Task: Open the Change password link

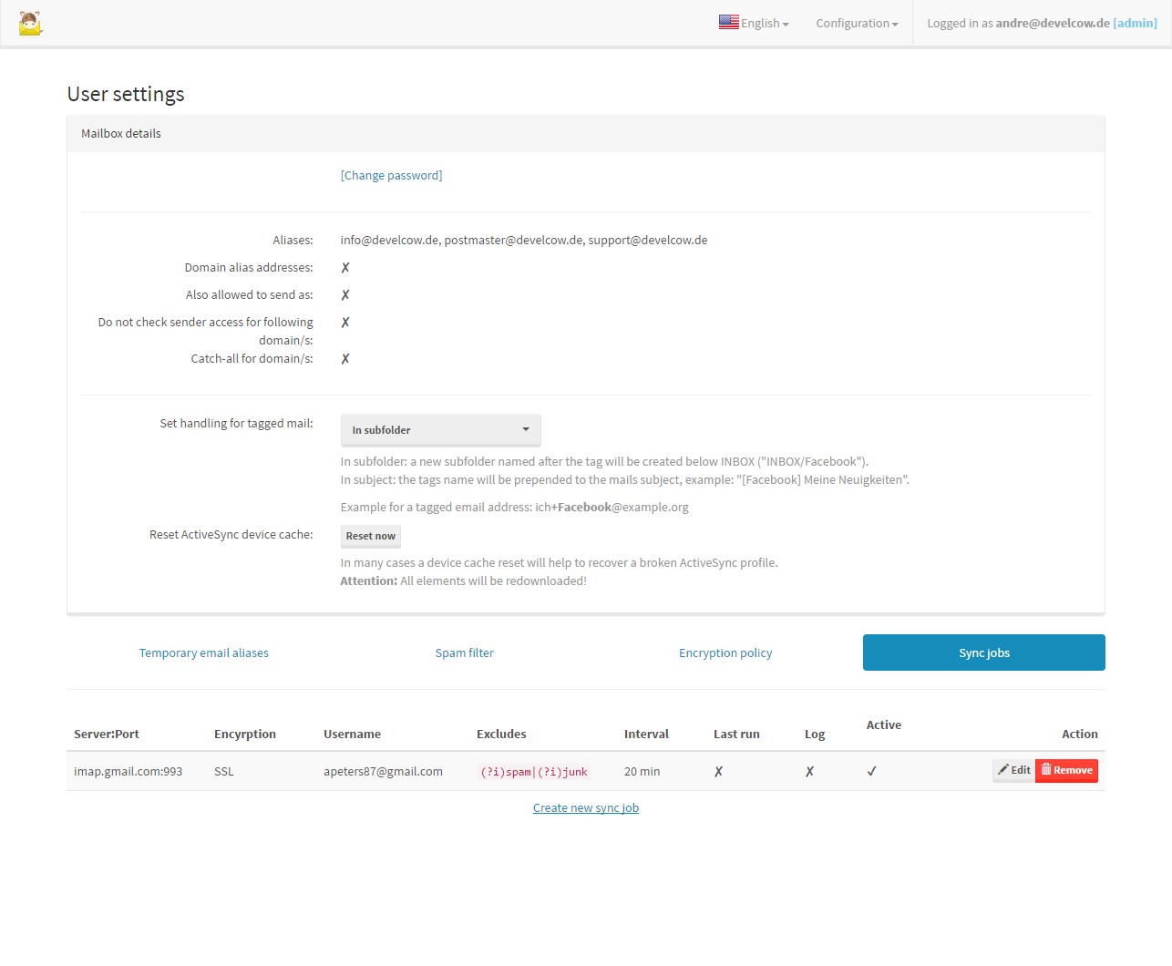Action: 391,175
